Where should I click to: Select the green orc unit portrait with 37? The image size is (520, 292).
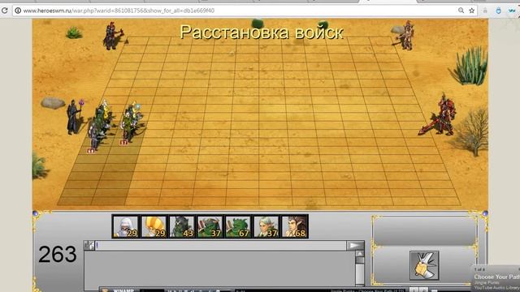pyautogui.click(x=210, y=226)
